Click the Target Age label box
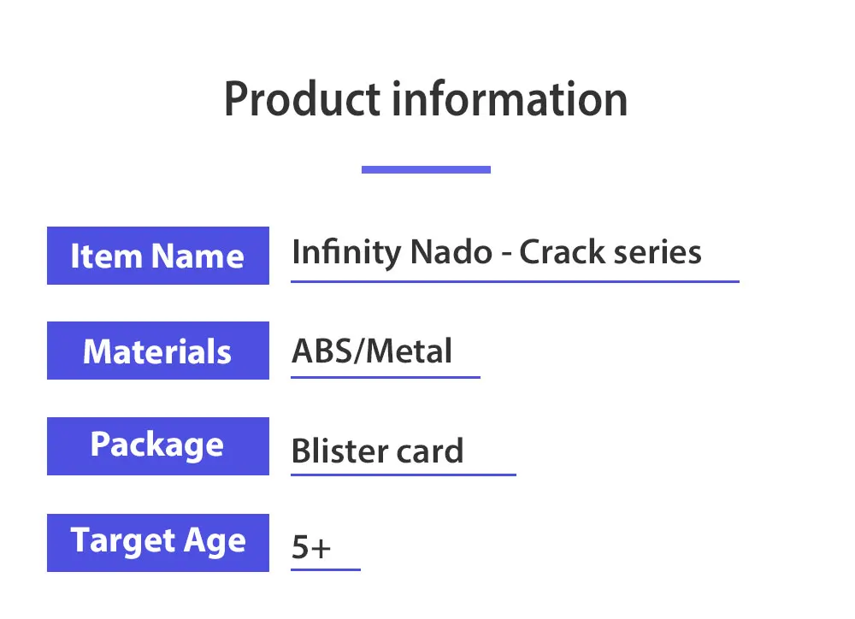The image size is (855, 619). pyautogui.click(x=157, y=542)
